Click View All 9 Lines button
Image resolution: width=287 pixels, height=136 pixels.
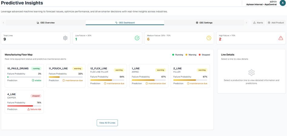(107, 123)
